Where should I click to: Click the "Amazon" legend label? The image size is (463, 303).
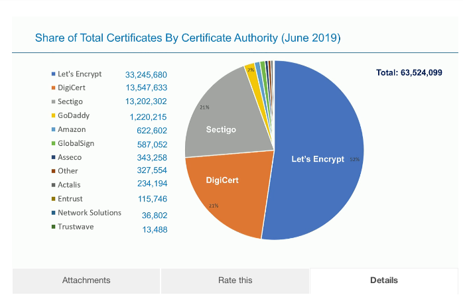coord(72,129)
